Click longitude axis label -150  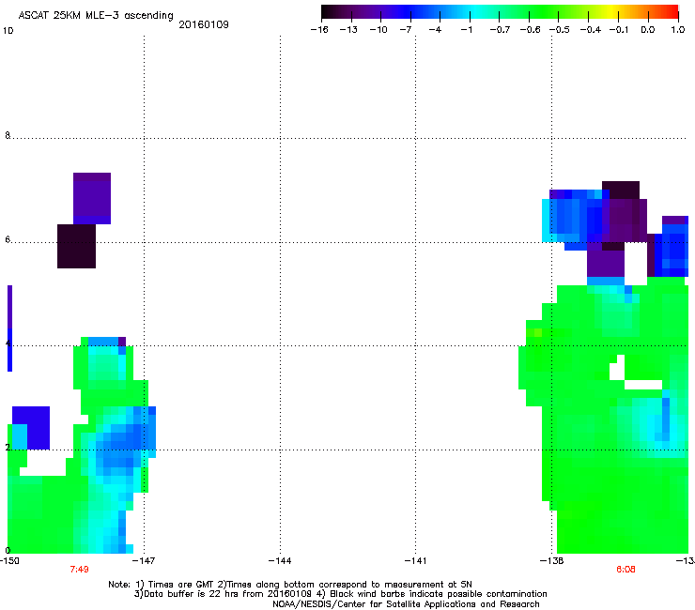tap(9, 561)
